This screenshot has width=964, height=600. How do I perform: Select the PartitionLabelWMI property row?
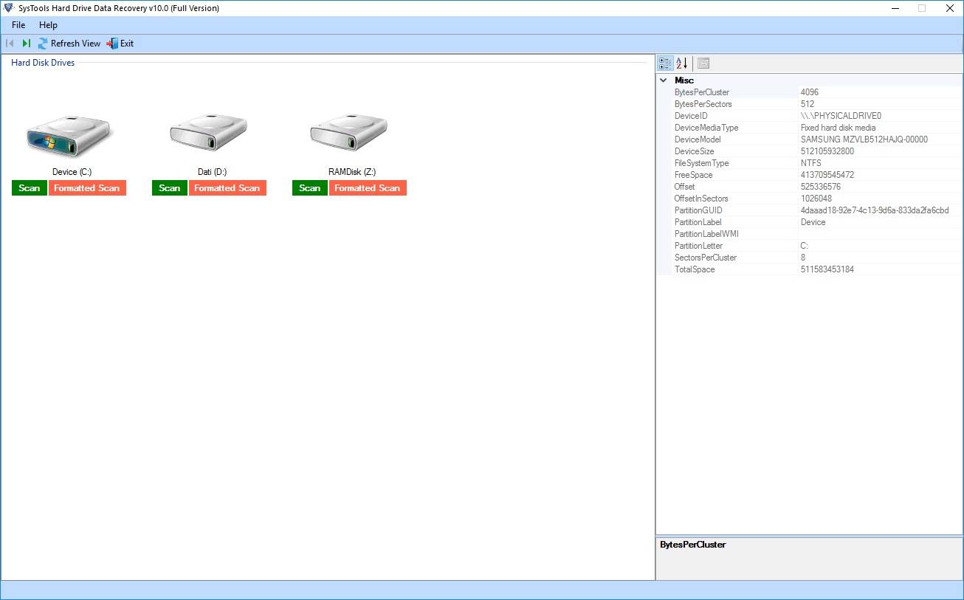tap(810, 234)
